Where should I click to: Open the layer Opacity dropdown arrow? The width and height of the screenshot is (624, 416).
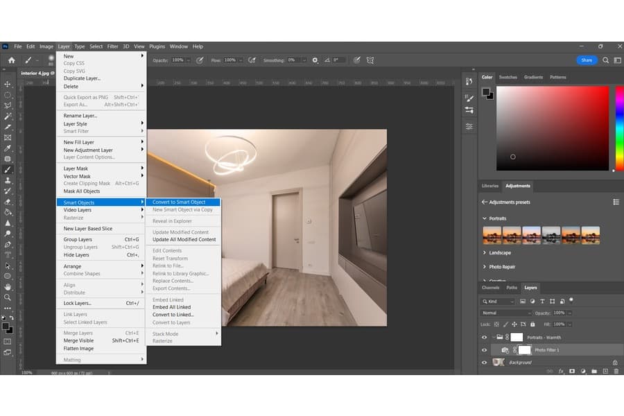(x=570, y=313)
